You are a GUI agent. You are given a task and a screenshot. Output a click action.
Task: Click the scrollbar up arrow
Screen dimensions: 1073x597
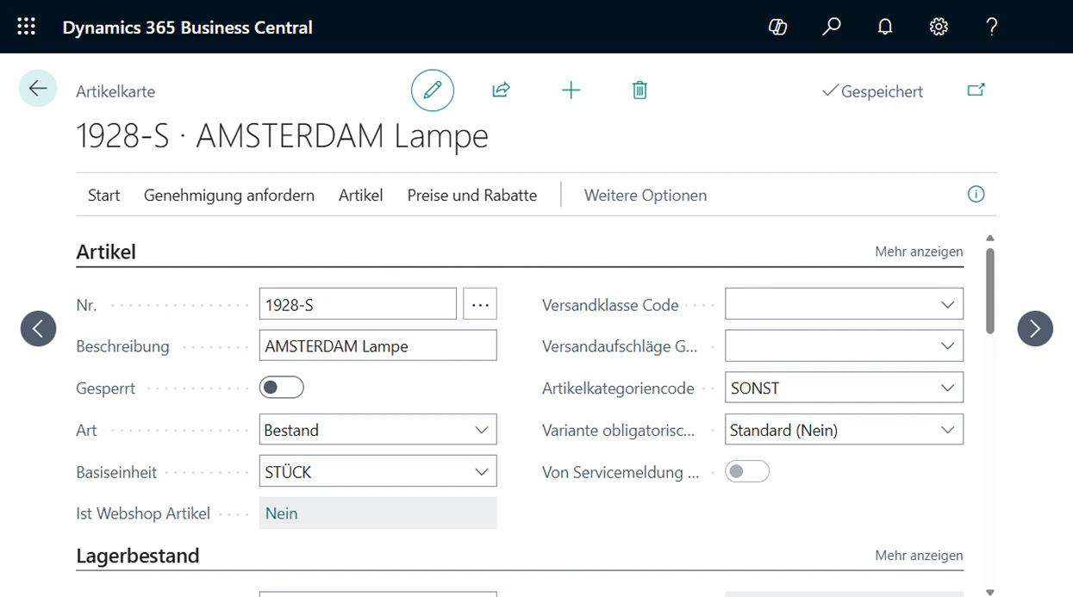tap(990, 238)
